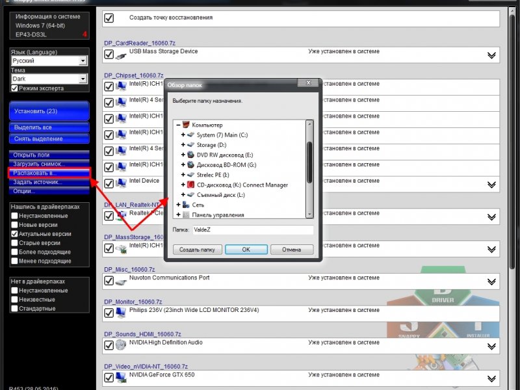The image size is (520, 390).
Task: Expand the System (7) Main (C:) node
Action: click(183, 135)
